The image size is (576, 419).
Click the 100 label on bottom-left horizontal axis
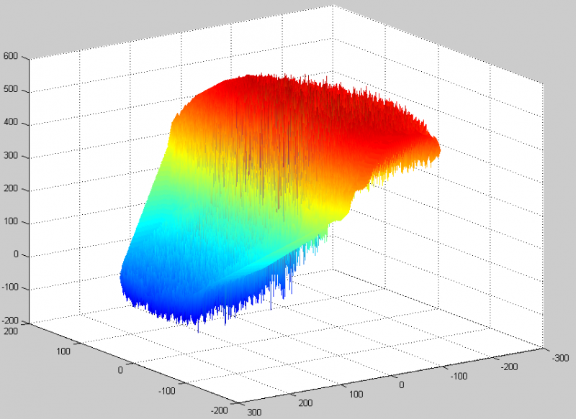point(63,351)
